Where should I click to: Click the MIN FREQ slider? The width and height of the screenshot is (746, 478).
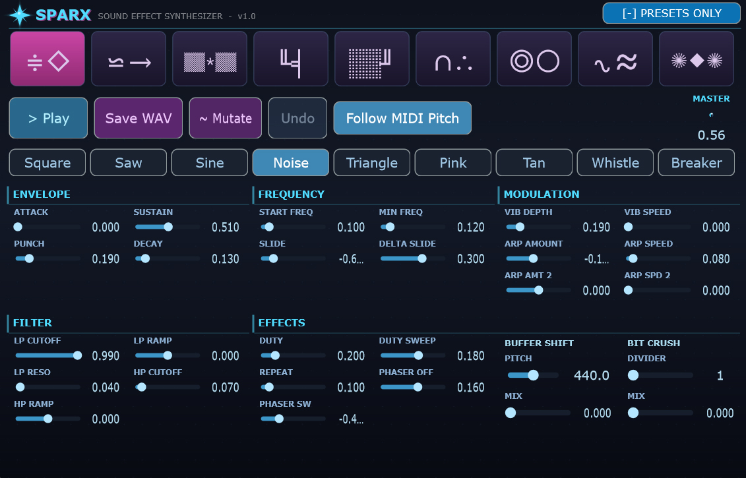click(x=413, y=227)
